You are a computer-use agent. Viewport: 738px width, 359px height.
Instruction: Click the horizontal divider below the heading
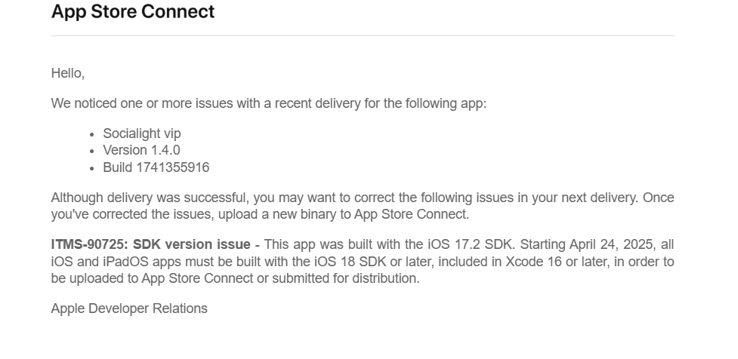363,35
